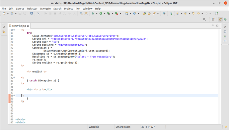This screenshot has width=229, height=130.
Task: Click the magnifier Quick Access search icon
Action: [204, 20]
